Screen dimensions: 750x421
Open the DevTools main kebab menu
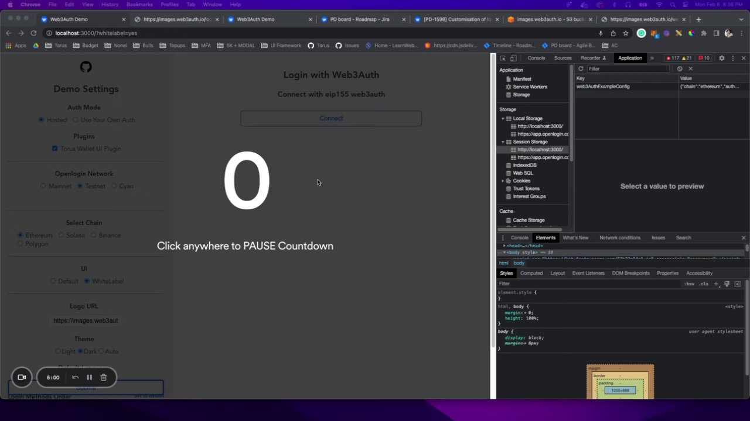pyautogui.click(x=732, y=58)
